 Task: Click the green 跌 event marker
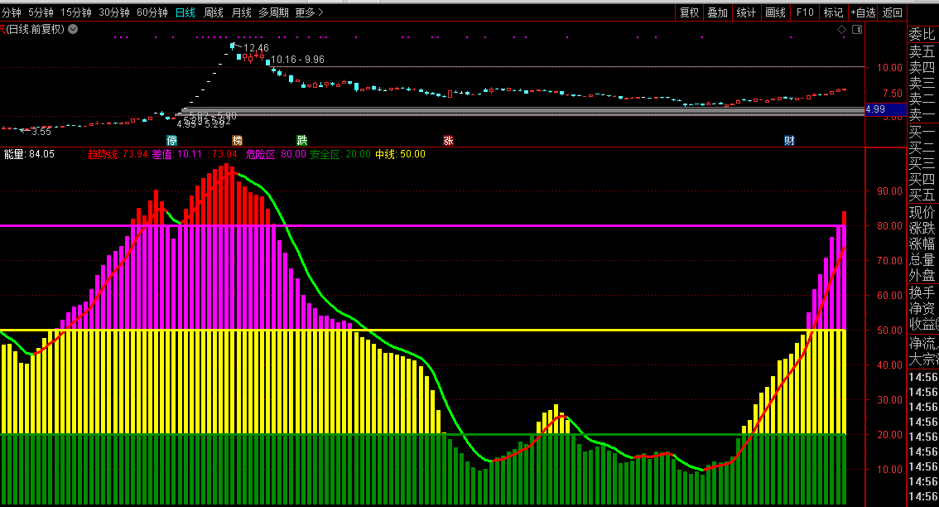click(302, 140)
